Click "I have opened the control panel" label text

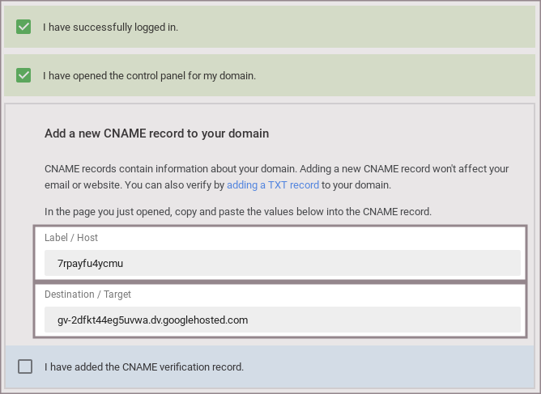coord(149,75)
